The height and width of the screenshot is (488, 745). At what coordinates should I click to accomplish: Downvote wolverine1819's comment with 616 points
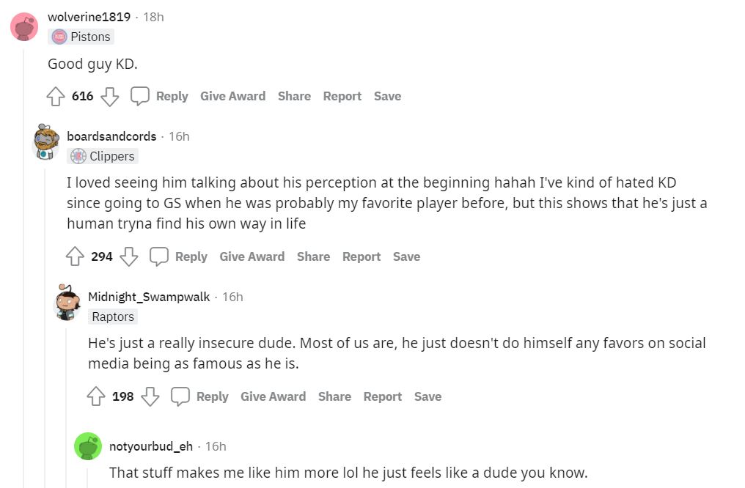110,96
